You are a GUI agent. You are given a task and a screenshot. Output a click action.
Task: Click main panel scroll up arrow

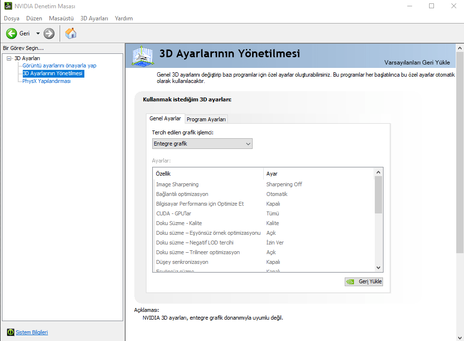click(460, 48)
